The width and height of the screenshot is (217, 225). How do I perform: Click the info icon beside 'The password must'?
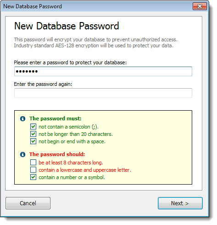coord(22,118)
